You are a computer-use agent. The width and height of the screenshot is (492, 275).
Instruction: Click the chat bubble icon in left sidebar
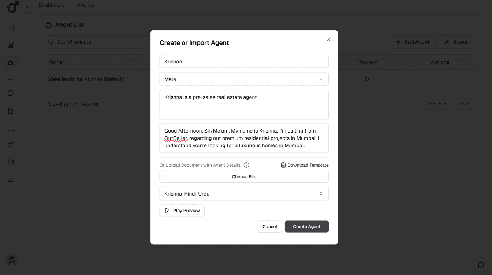coord(11,93)
